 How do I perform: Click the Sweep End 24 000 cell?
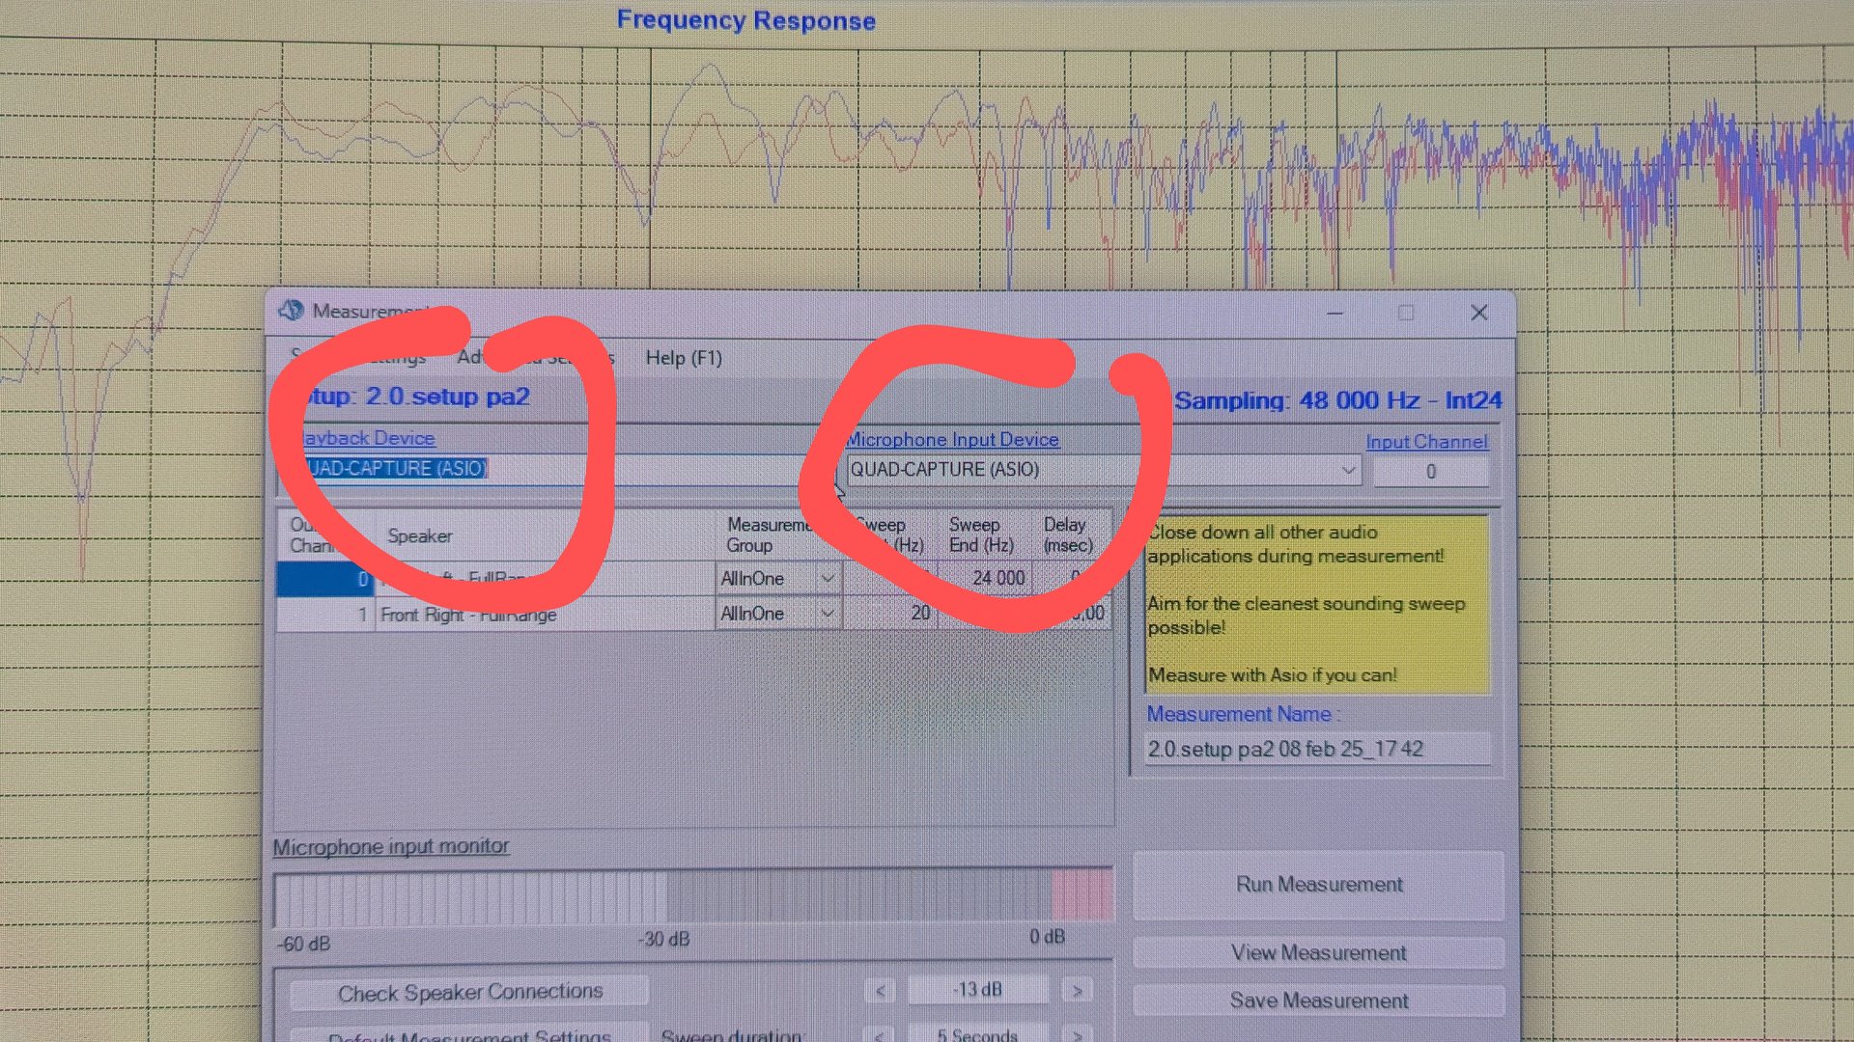(x=987, y=578)
